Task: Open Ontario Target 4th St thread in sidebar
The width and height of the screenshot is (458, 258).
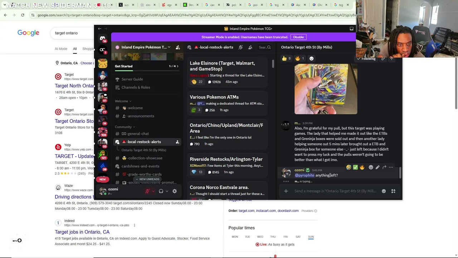Action: pos(144,150)
